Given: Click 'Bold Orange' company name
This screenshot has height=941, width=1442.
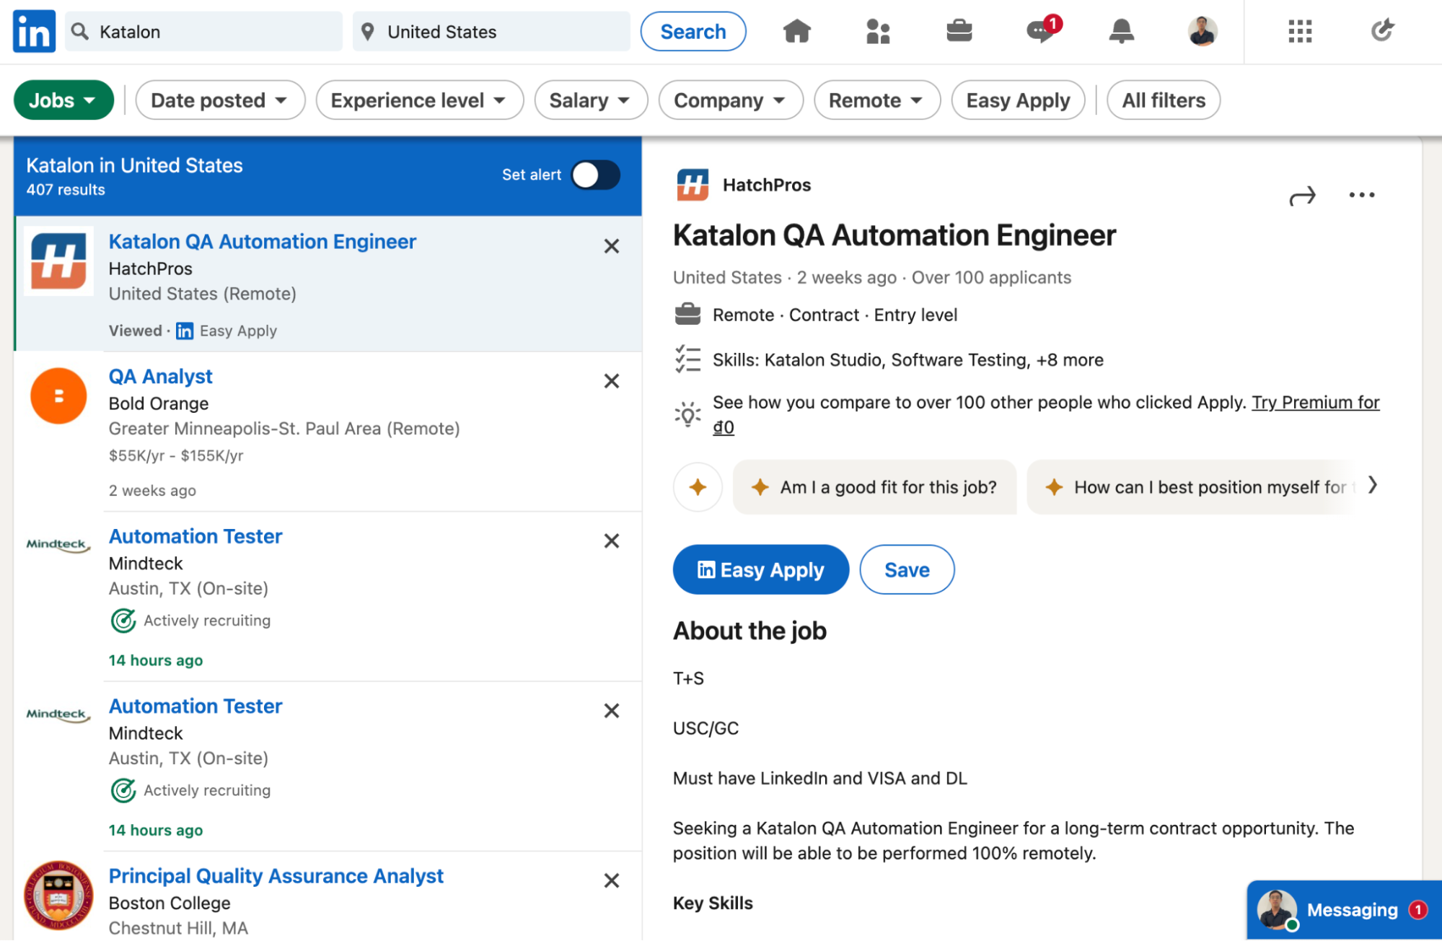Looking at the screenshot, I should click(159, 403).
